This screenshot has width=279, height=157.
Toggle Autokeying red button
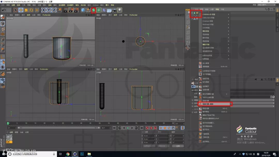click(x=151, y=128)
